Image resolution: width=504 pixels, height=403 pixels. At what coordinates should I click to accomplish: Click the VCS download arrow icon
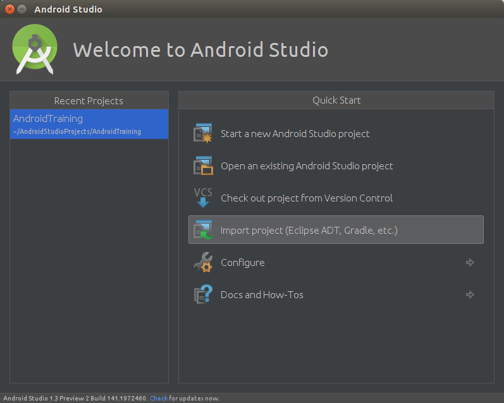coord(203,198)
